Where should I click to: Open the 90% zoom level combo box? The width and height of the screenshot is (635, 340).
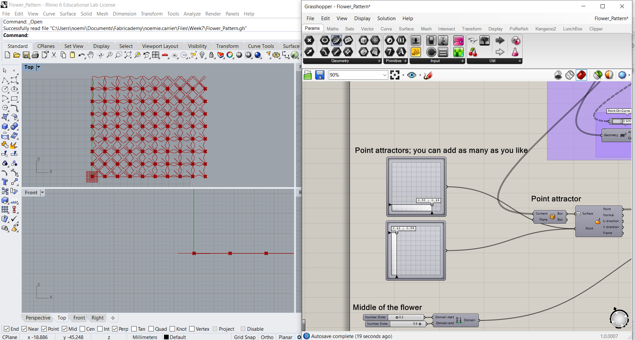(x=358, y=75)
